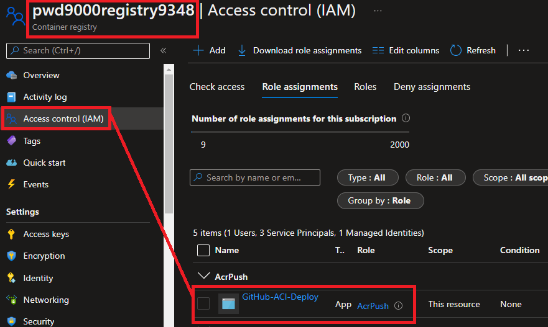Open Quick start in the sidebar

(44, 163)
